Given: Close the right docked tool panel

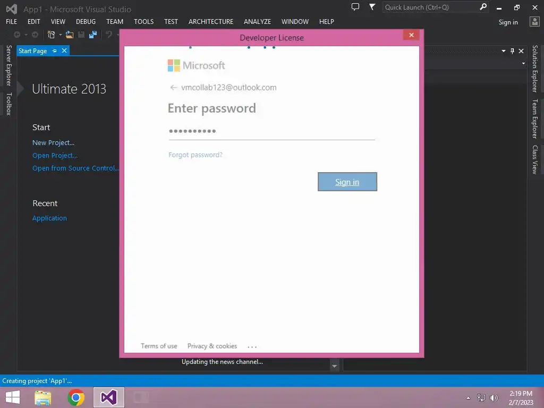Looking at the screenshot, I should [521, 51].
